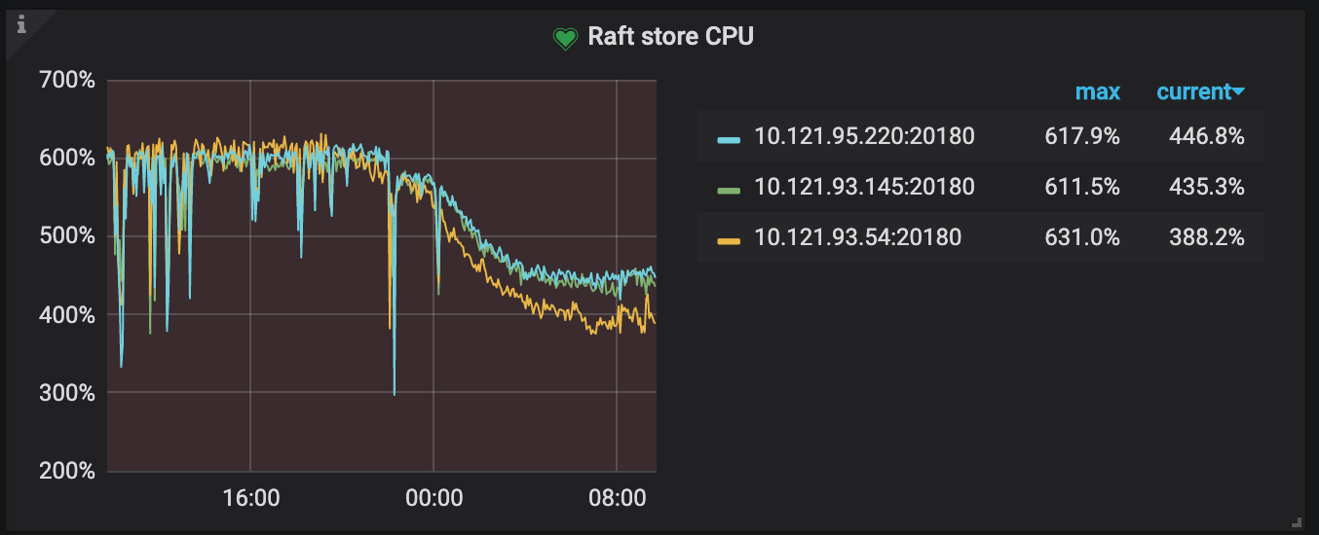Click the 600% y-axis label
Screen dimensions: 1319x535
click(x=66, y=158)
